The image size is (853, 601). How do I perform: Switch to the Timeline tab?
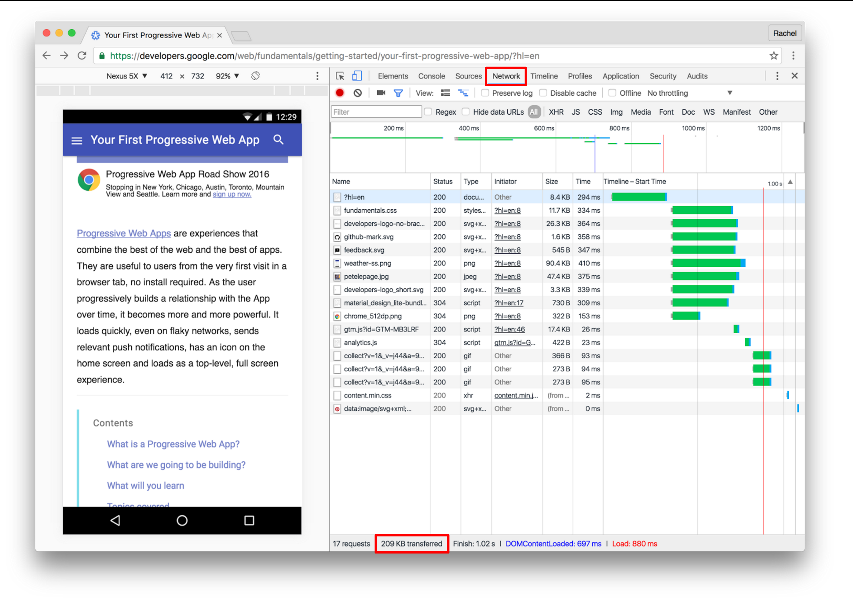544,76
